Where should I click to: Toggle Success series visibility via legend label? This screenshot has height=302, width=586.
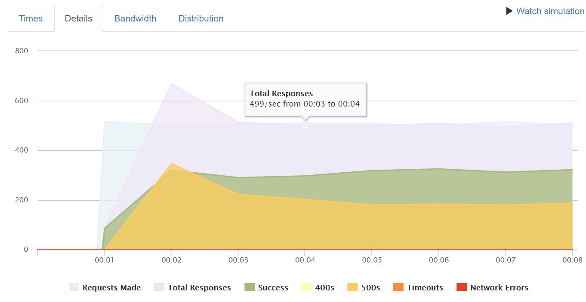(x=273, y=288)
